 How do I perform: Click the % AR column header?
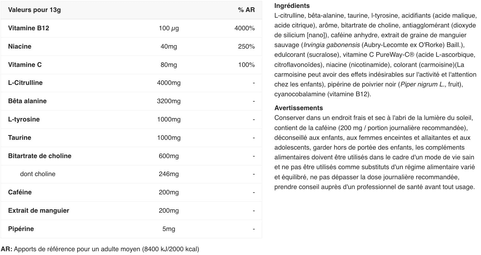point(246,10)
